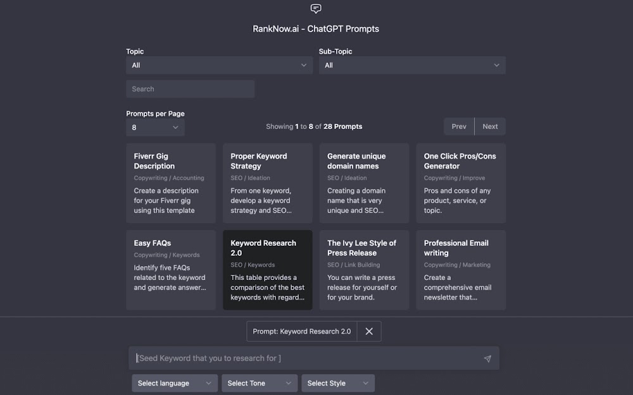Open the Topic dropdown
The image size is (633, 395).
219,65
